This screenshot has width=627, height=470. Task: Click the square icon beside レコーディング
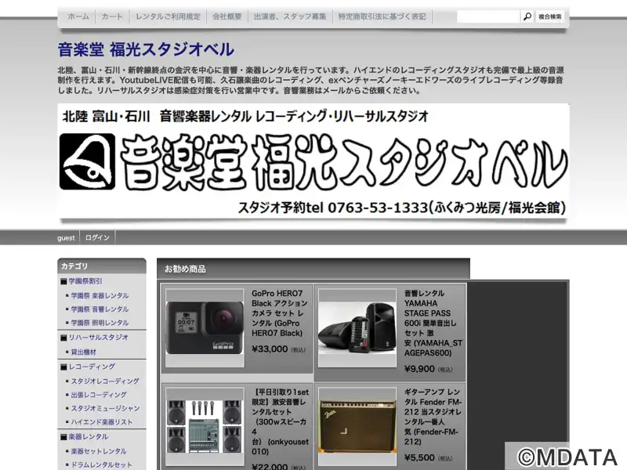tap(63, 367)
